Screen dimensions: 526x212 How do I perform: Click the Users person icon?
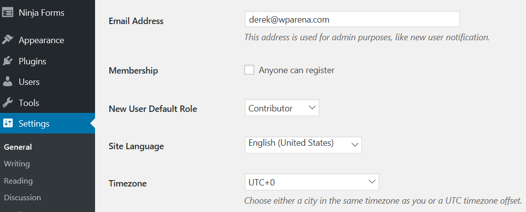point(8,81)
